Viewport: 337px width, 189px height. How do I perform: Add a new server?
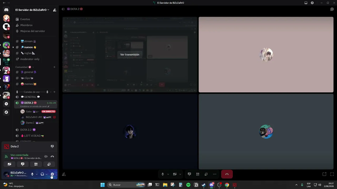click(x=6, y=104)
